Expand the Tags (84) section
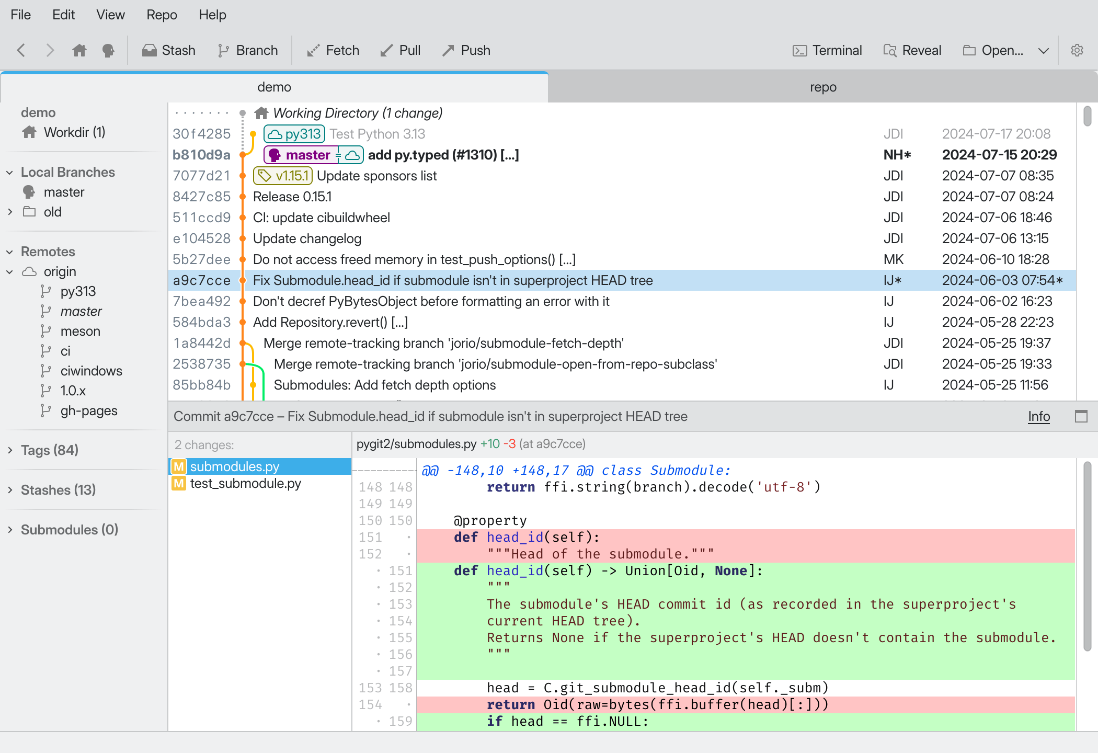Screen dimensions: 1098x753 click(x=9, y=450)
